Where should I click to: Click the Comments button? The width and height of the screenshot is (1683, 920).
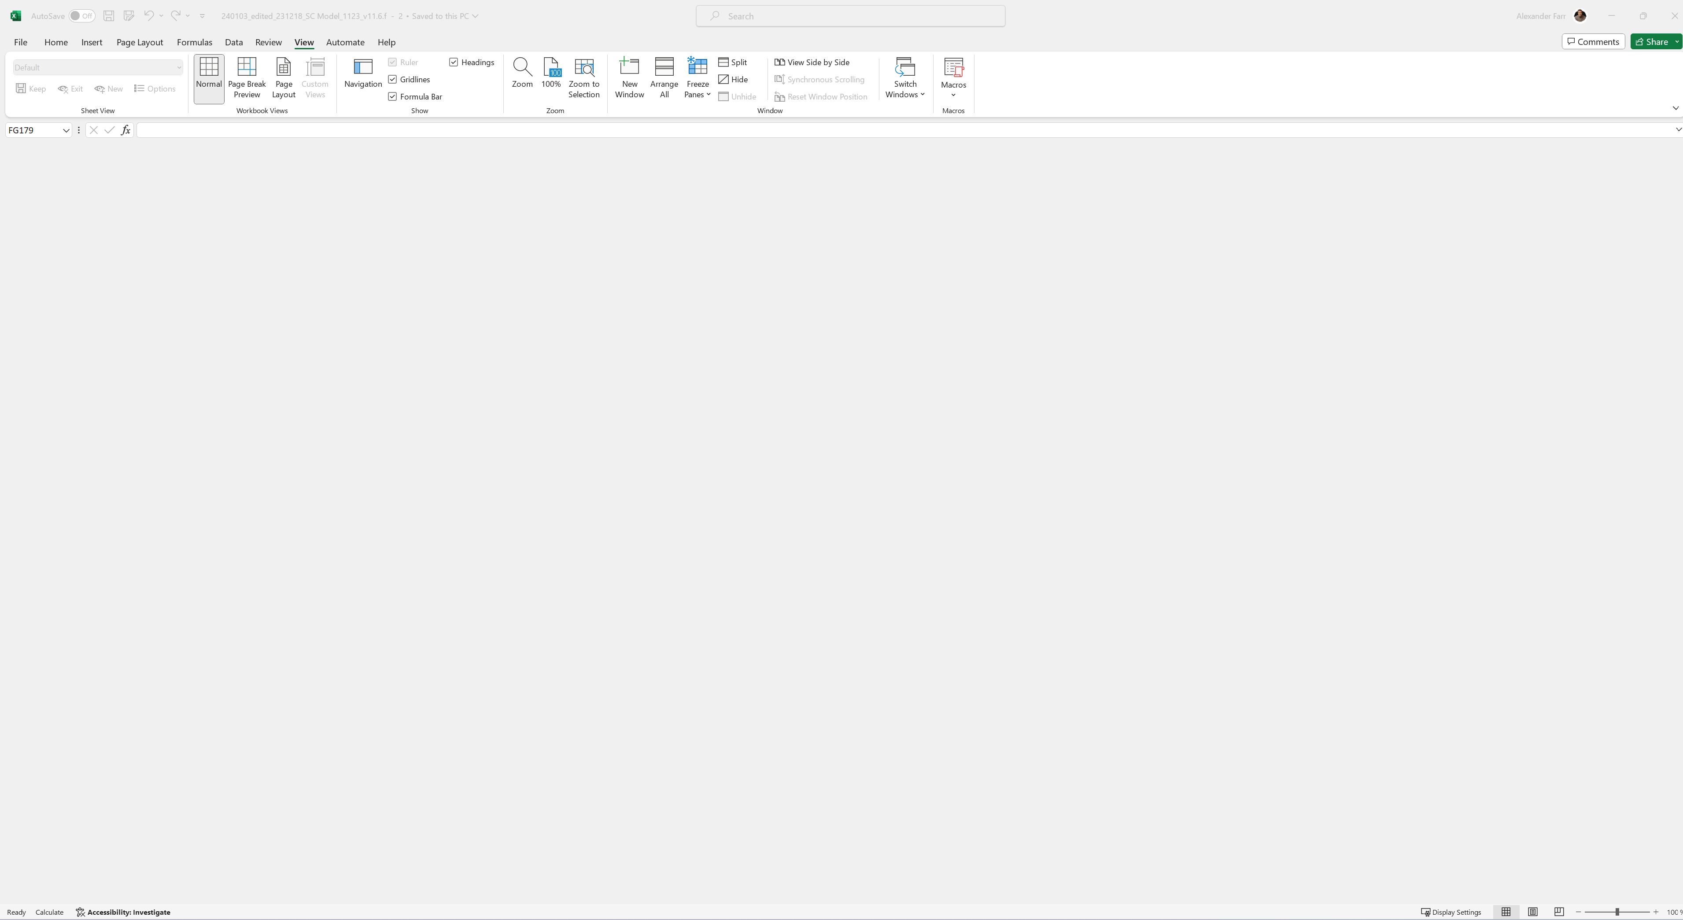(1593, 42)
